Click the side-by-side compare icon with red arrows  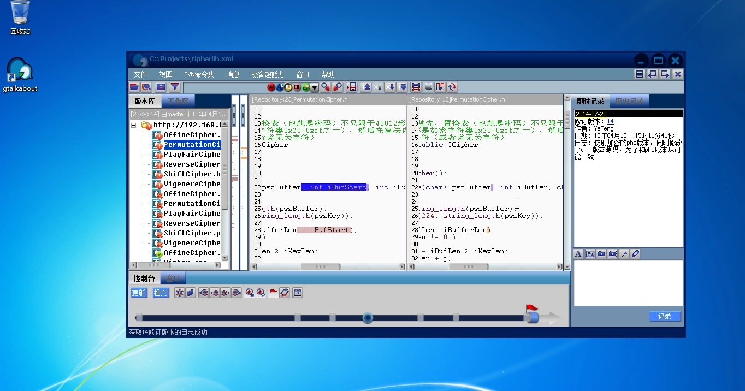click(x=440, y=87)
